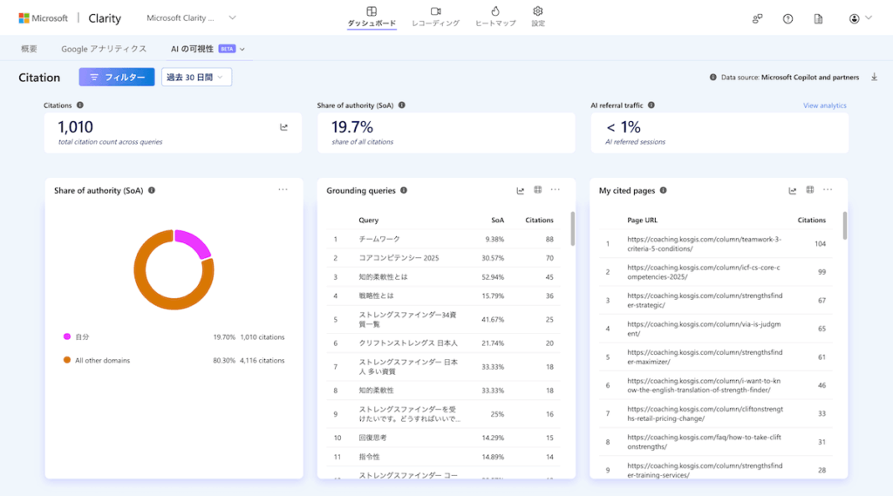Click the Grounding queries scrollbar
Image resolution: width=893 pixels, height=496 pixels.
[572, 229]
